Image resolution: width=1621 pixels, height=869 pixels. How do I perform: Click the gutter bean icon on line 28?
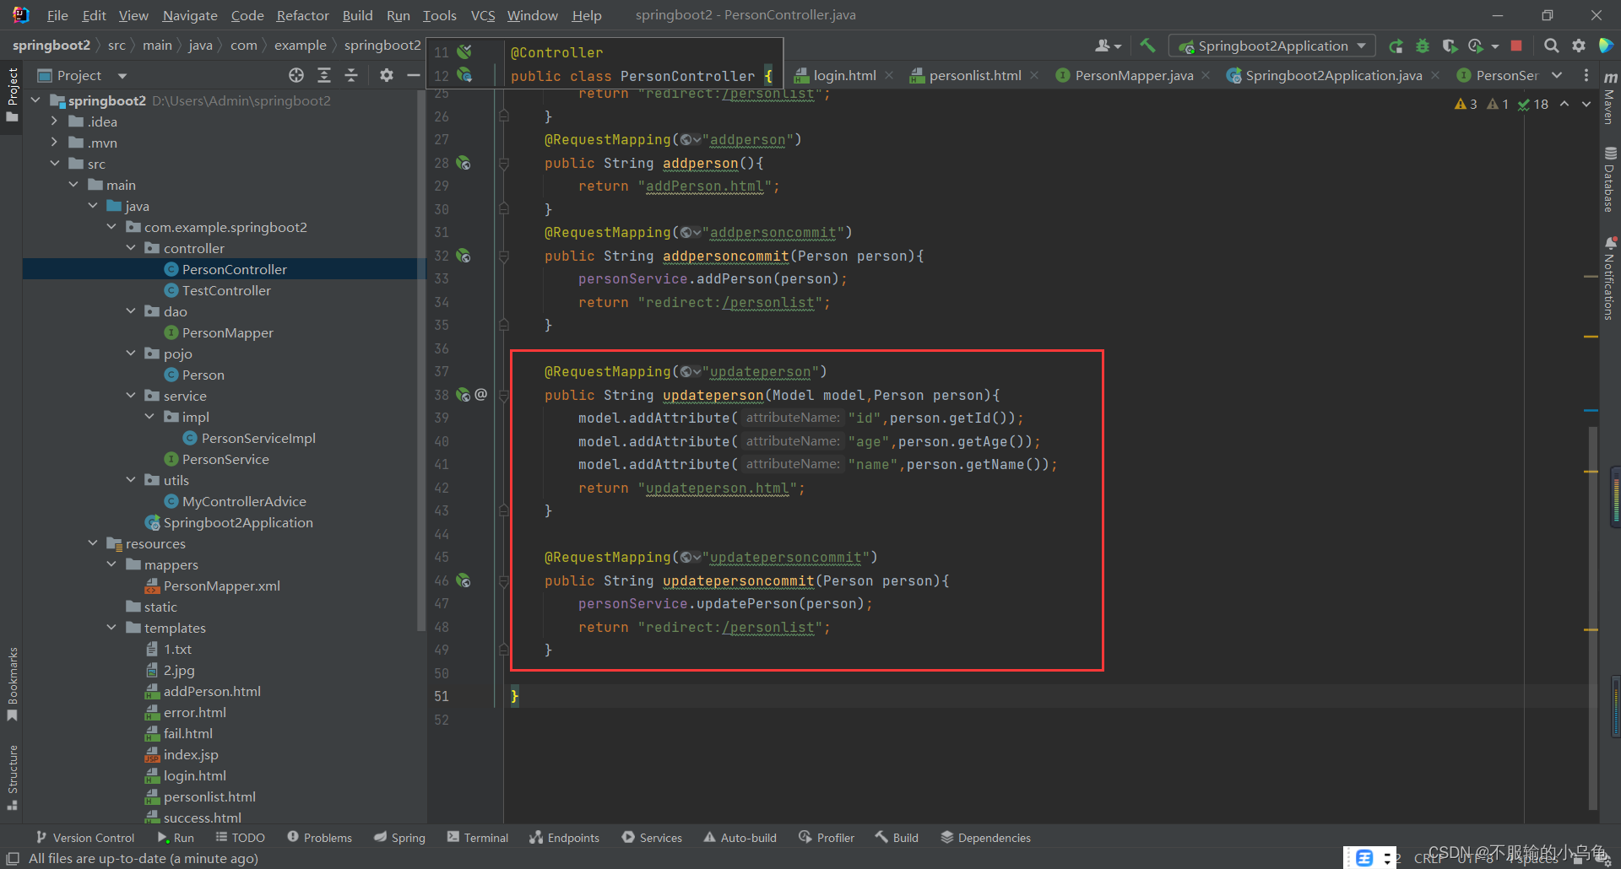pyautogui.click(x=464, y=163)
